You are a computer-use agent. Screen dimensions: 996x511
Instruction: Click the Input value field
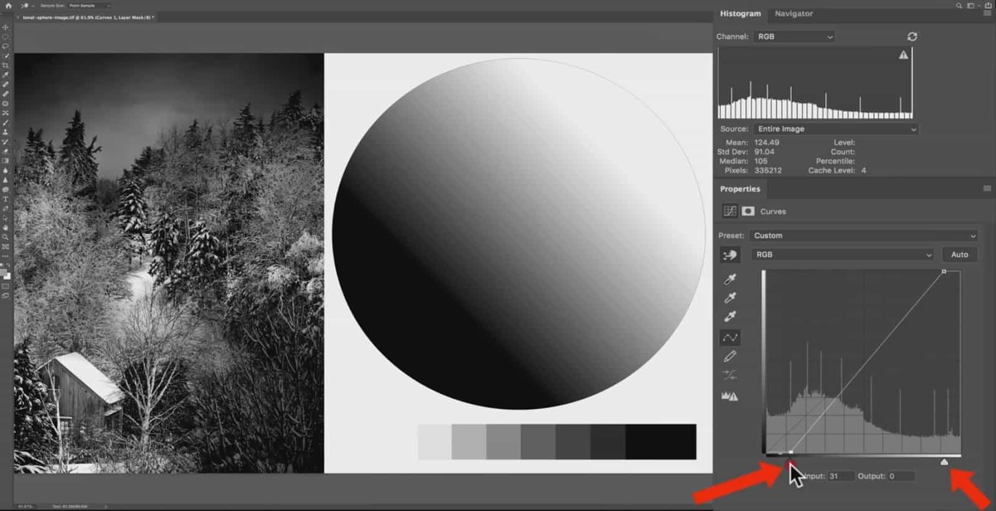840,476
